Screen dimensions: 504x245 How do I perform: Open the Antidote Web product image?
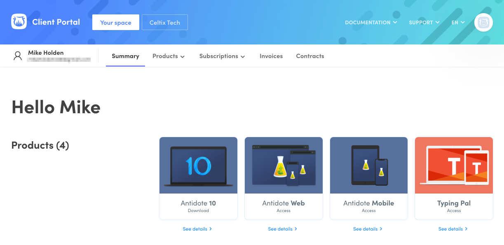284,165
